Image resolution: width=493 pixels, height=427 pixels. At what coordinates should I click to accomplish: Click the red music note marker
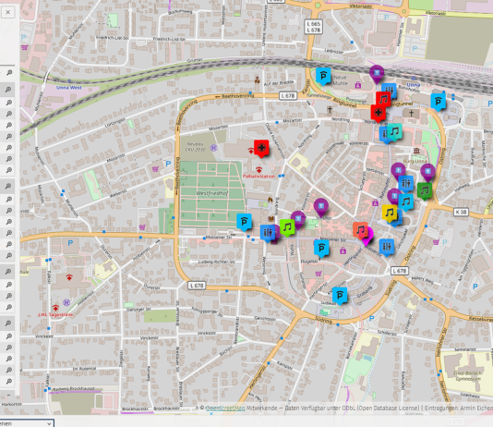[x=383, y=100]
